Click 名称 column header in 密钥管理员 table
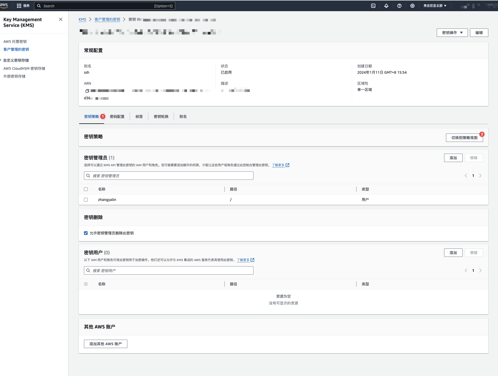The image size is (498, 376). [102, 189]
